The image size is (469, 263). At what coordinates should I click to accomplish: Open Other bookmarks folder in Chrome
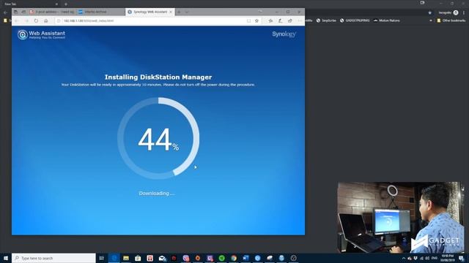[451, 20]
